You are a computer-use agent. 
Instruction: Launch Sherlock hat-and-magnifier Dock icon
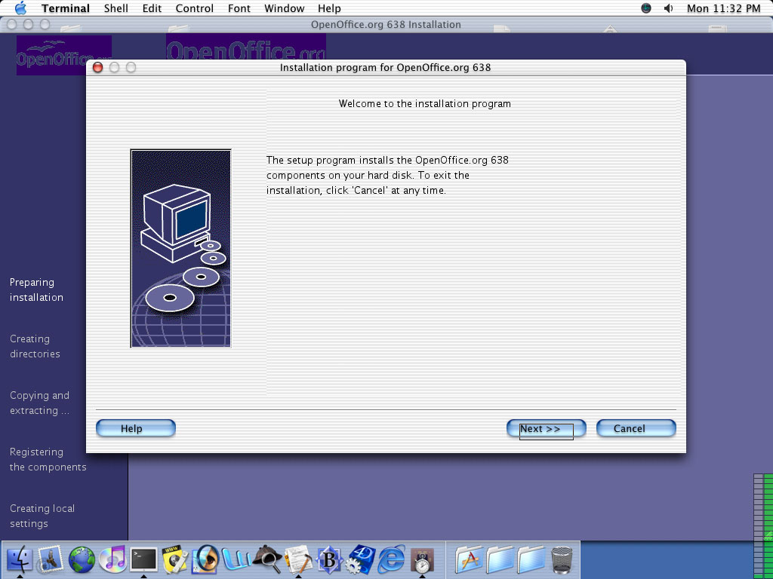[267, 560]
